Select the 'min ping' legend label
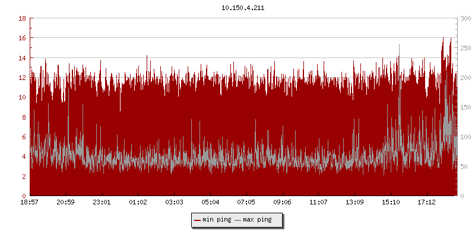475x237 pixels. click(x=217, y=220)
